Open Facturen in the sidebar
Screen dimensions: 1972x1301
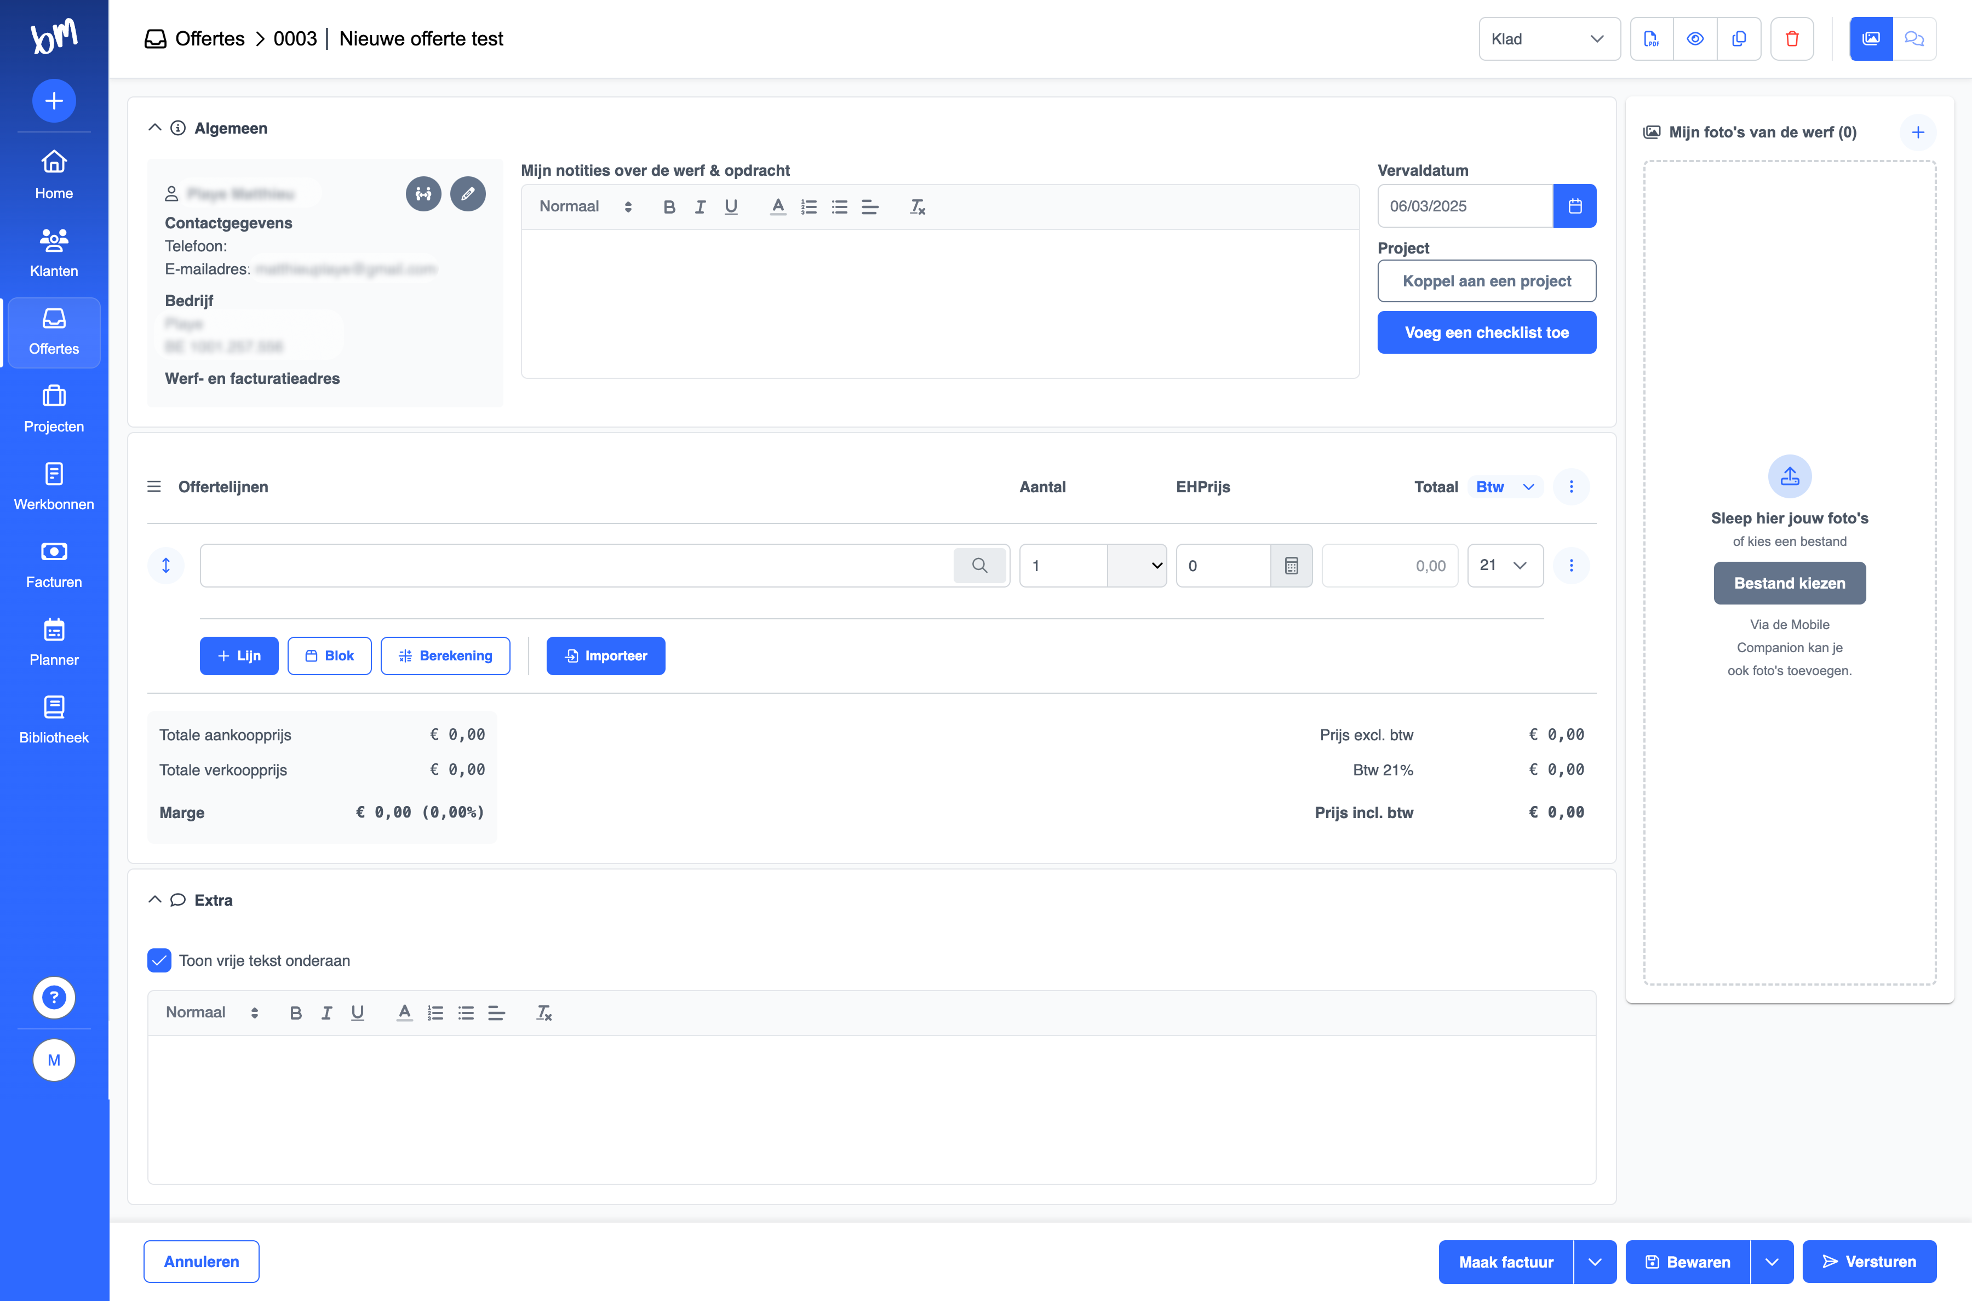pos(54,564)
